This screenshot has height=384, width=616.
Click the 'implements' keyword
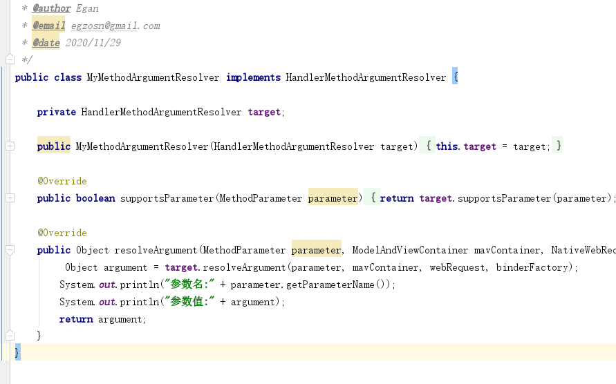click(x=254, y=77)
